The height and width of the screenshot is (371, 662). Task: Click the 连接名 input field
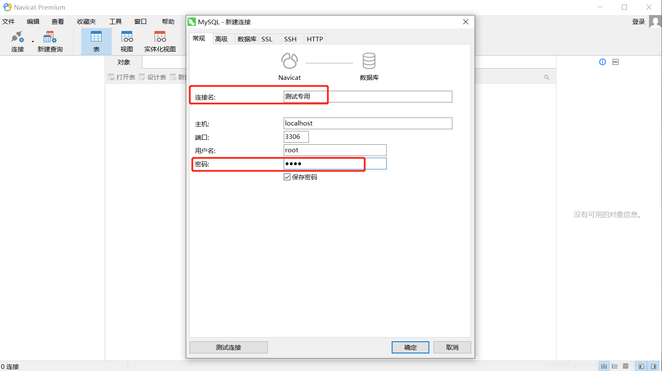point(368,97)
